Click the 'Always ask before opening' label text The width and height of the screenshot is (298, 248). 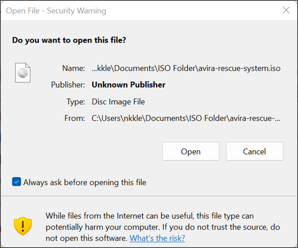click(x=85, y=183)
